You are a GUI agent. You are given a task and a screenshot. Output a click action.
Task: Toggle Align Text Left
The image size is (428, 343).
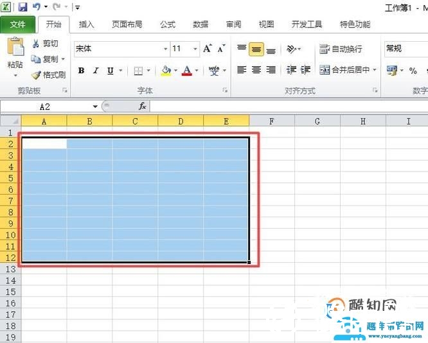(x=242, y=70)
